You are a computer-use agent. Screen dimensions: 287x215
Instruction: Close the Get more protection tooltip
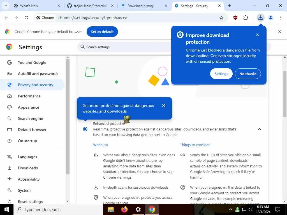pos(164,106)
